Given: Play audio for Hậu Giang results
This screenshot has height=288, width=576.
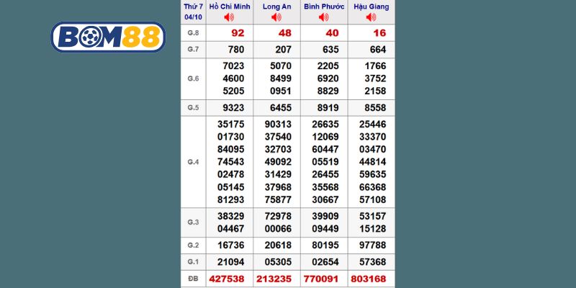Looking at the screenshot, I should point(370,17).
